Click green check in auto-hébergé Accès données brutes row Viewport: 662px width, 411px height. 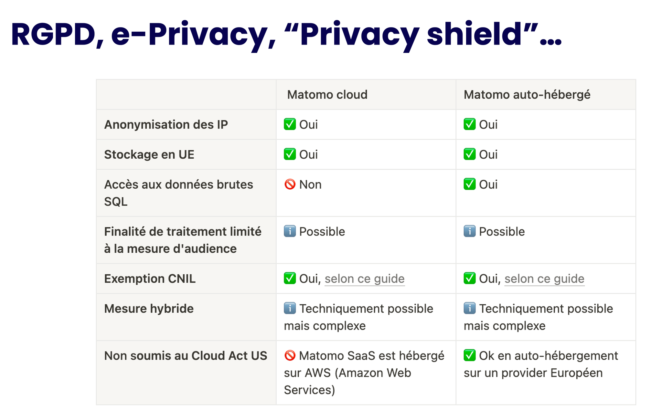tap(469, 184)
